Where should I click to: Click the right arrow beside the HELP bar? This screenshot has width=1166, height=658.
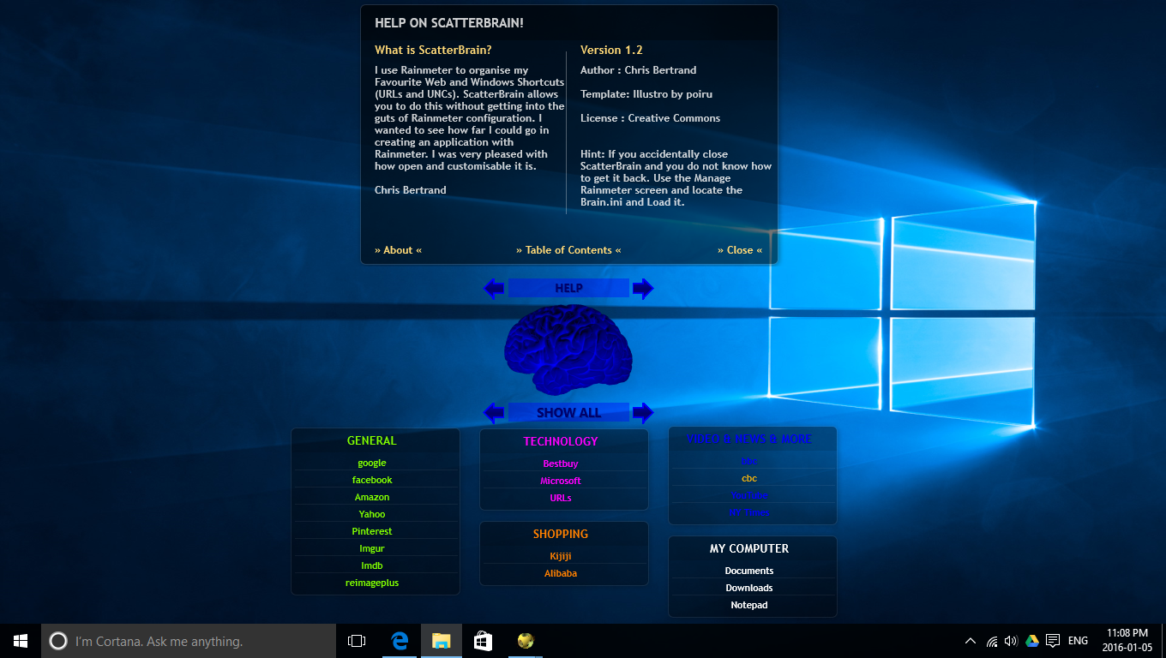[x=643, y=289]
